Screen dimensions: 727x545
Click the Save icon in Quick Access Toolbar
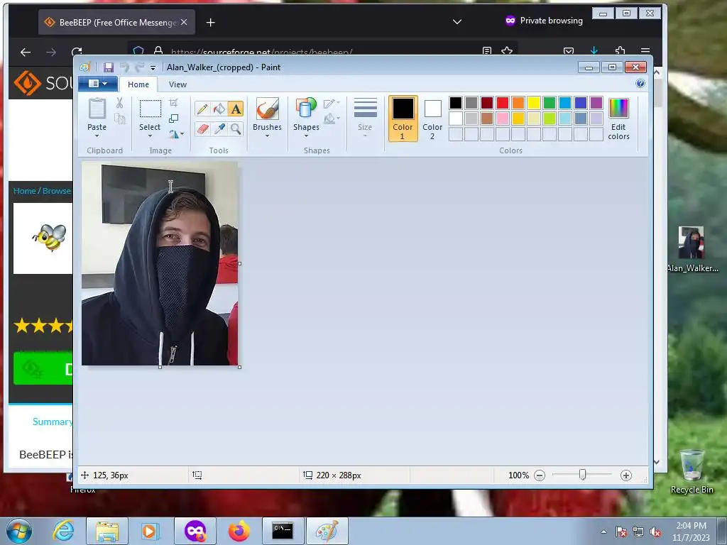[x=108, y=67]
